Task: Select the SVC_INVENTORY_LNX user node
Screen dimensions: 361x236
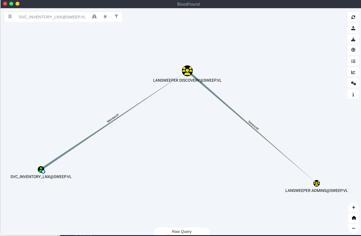Action: pos(41,170)
